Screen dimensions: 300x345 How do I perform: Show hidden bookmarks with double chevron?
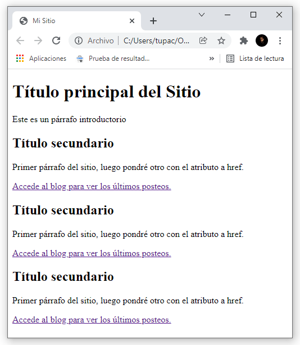pyautogui.click(x=211, y=59)
